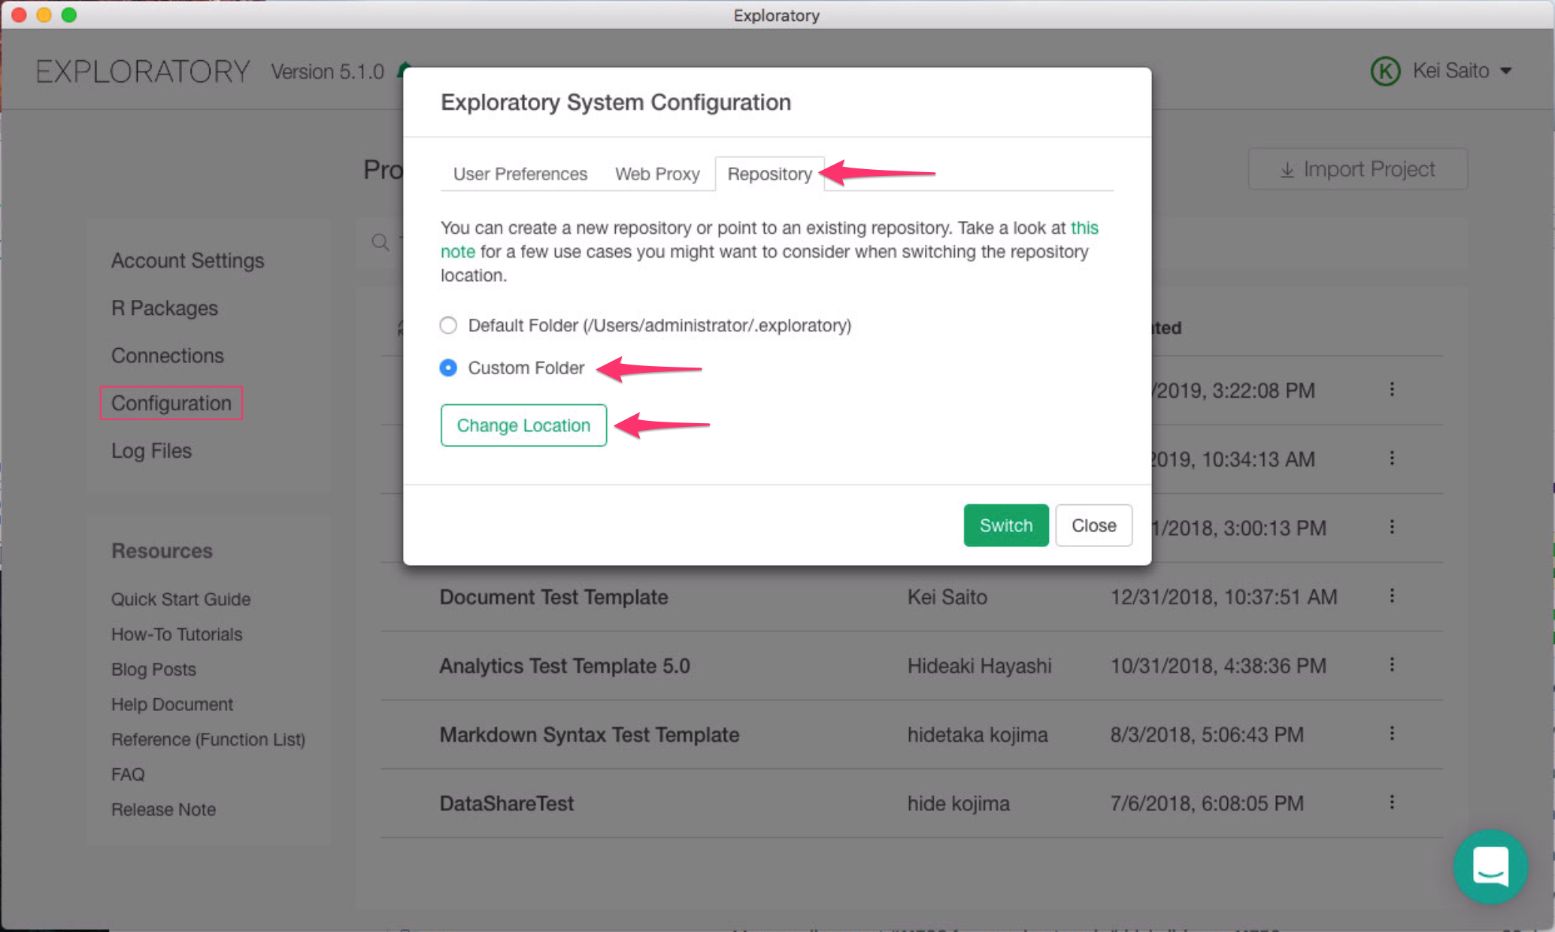Open kebab menu for 3:00:13 PM row
This screenshot has width=1555, height=932.
(x=1392, y=527)
